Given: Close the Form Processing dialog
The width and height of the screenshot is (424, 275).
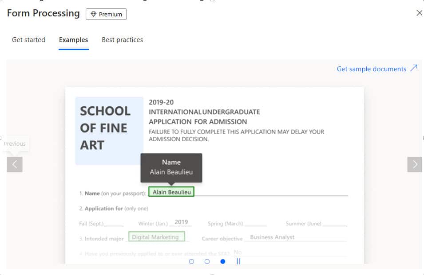Looking at the screenshot, I should point(419,13).
